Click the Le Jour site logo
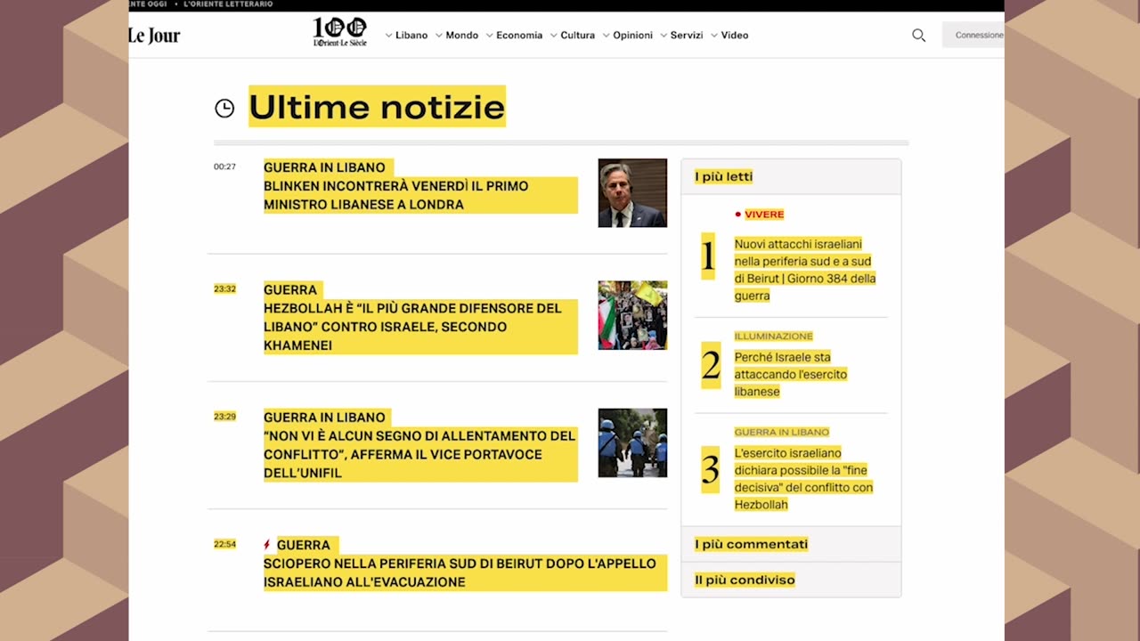 154,36
